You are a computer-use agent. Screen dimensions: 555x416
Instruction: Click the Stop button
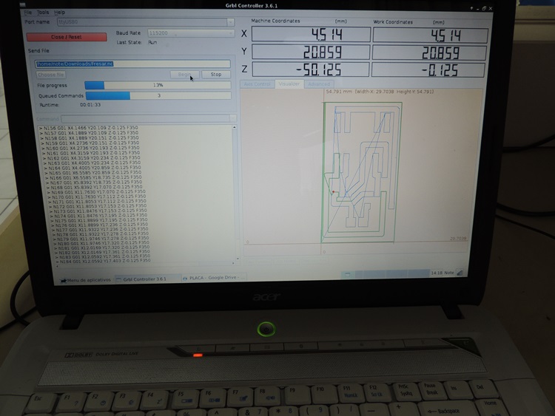pos(215,75)
